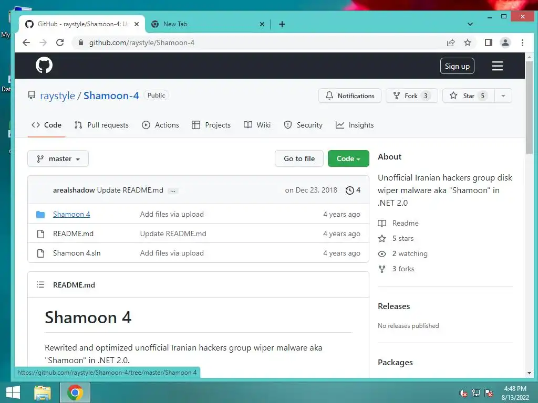The height and width of the screenshot is (403, 538).
Task: Bookmark this page with star icon
Action: [x=467, y=43]
